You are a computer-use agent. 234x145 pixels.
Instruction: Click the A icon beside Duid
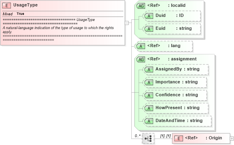click(149, 16)
